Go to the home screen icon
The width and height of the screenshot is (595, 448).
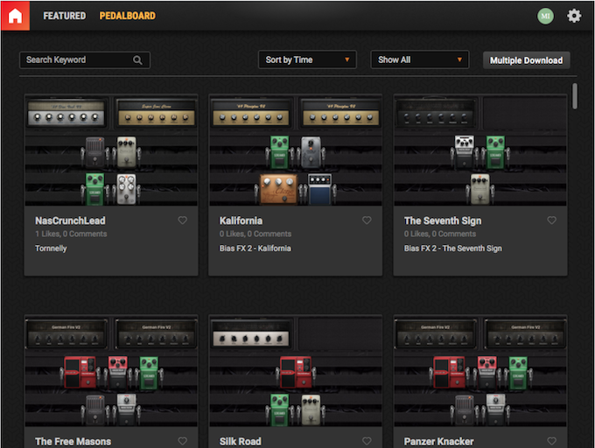click(15, 16)
